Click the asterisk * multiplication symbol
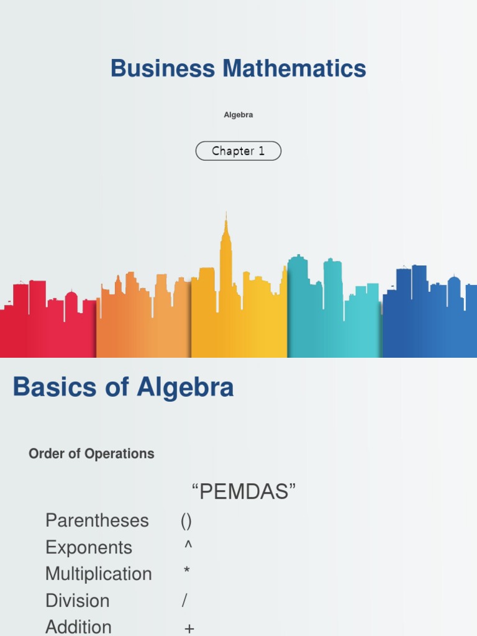Viewport: 477px width, 636px height. point(187,571)
